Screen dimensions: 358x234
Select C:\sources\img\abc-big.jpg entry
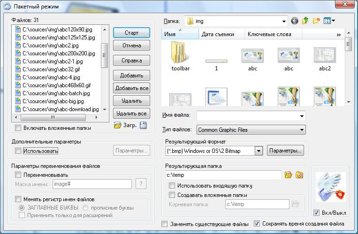coord(53,101)
